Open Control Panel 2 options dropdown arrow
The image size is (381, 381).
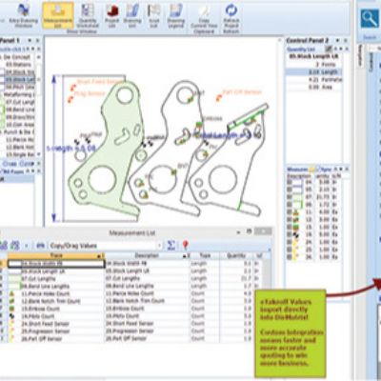point(337,41)
